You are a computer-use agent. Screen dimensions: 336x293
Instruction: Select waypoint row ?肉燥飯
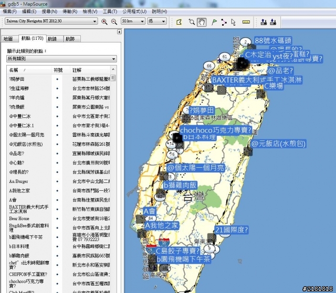(59, 107)
